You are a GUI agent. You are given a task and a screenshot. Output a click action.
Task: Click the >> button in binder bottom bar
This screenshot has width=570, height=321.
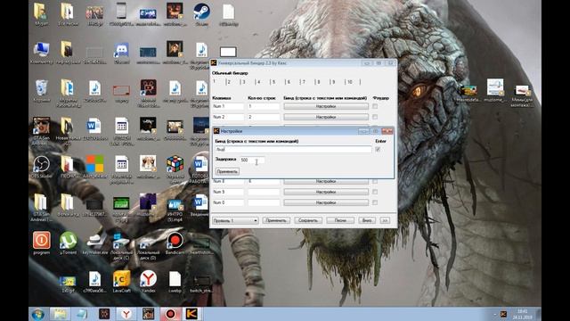tap(385, 220)
